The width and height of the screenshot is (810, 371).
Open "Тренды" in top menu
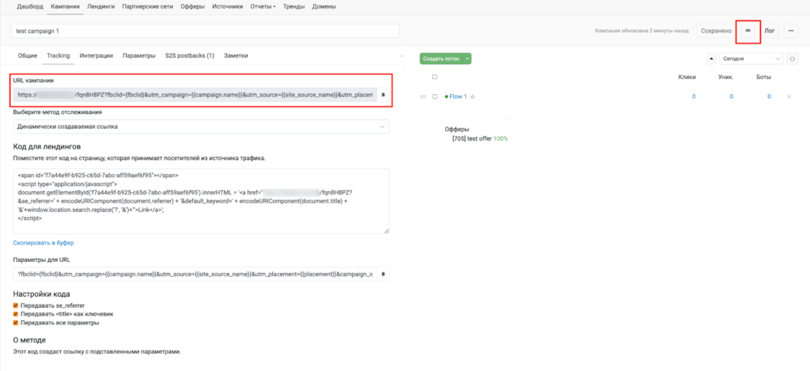pos(293,6)
